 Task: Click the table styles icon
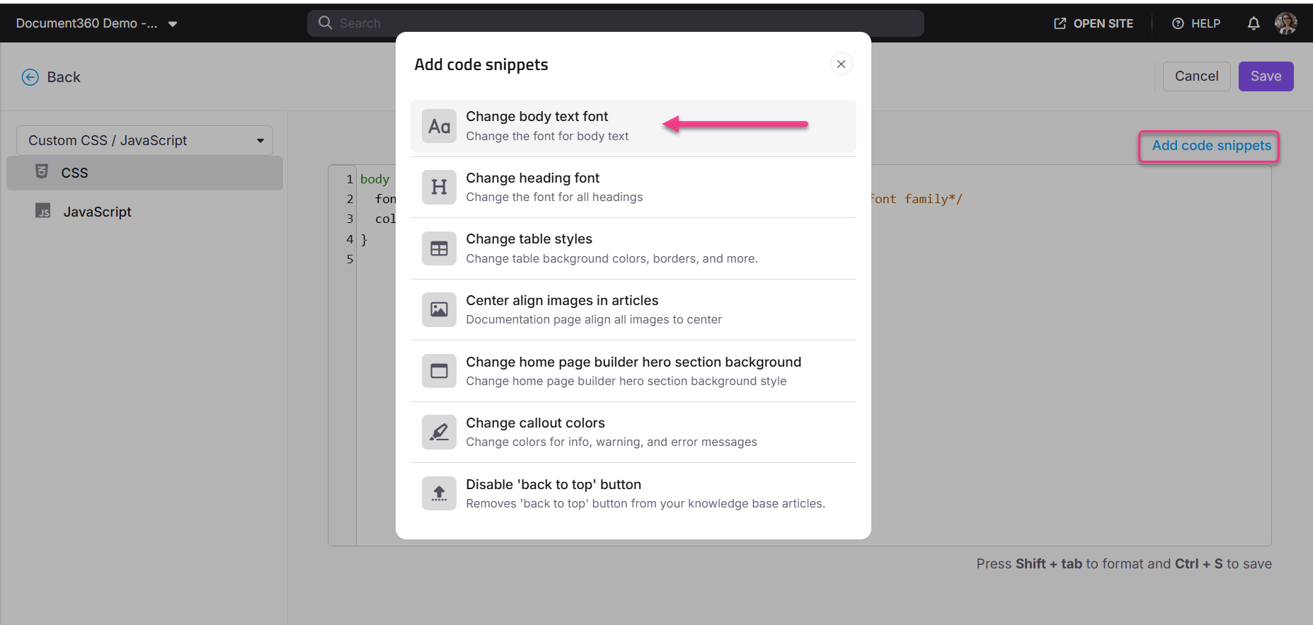coord(439,248)
